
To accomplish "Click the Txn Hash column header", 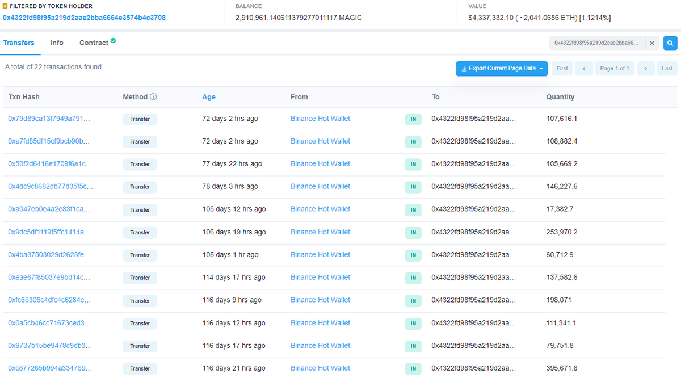I will [24, 97].
